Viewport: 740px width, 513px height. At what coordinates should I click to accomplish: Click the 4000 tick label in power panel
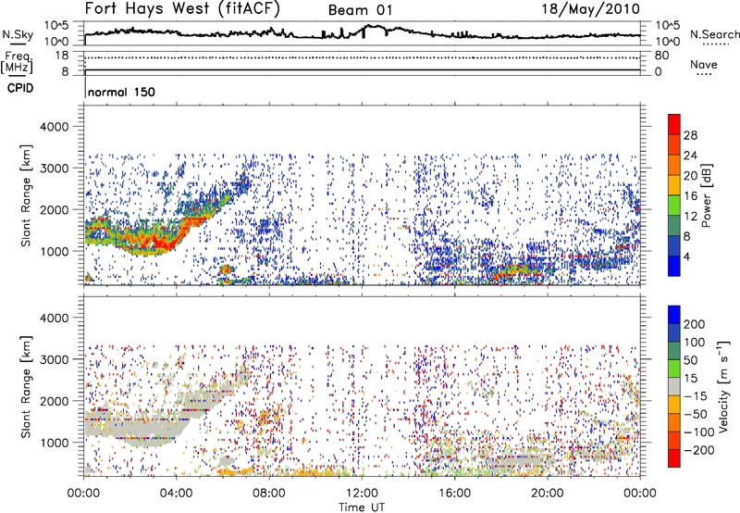pos(54,127)
